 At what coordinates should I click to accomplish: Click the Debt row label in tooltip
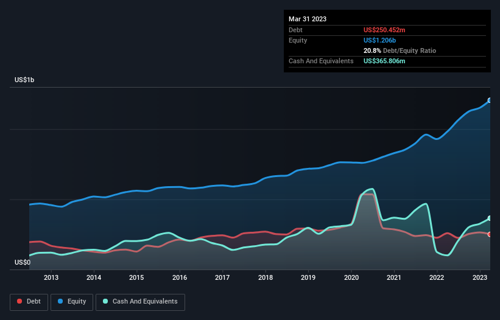coord(295,30)
